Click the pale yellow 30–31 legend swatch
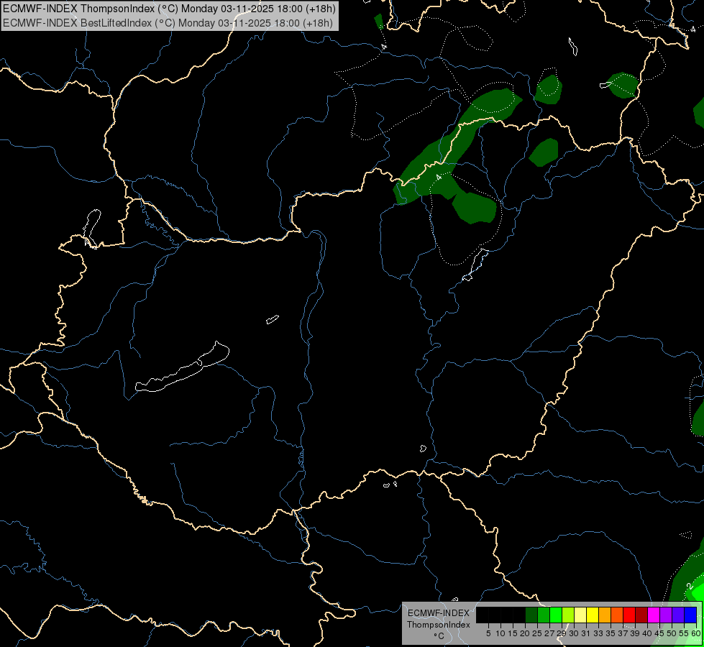The width and height of the screenshot is (704, 647). (580, 615)
